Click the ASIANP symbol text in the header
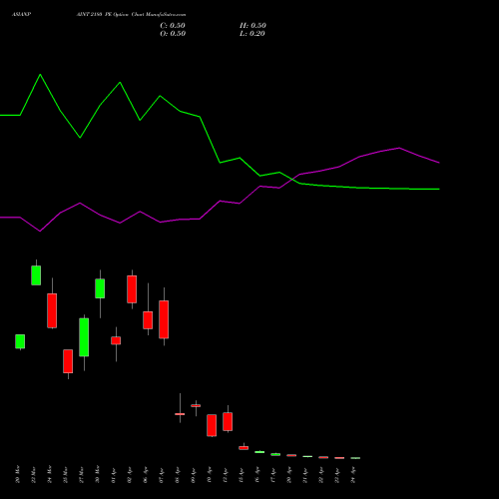 21,15
